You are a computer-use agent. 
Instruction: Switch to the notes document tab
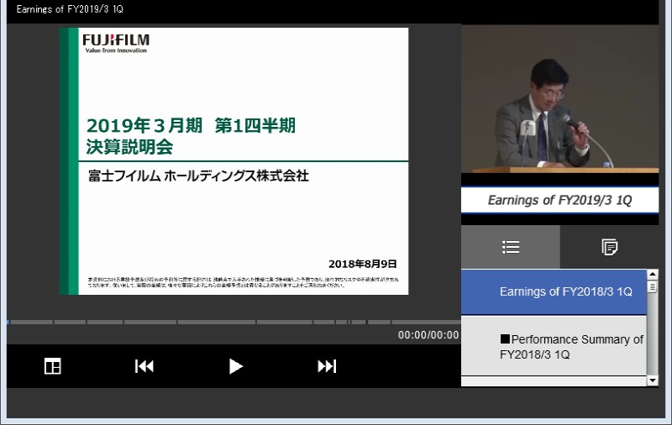point(609,247)
